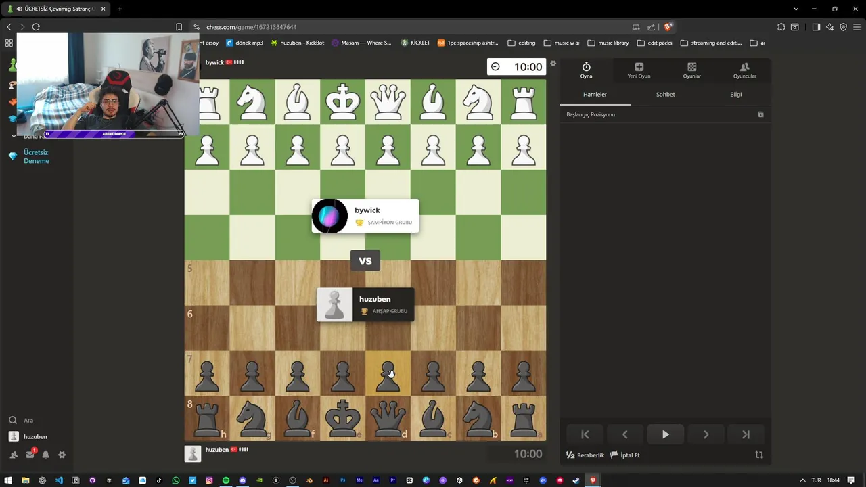Viewport: 866px width, 487px height.
Task: Play moves with the play button
Action: pos(665,434)
